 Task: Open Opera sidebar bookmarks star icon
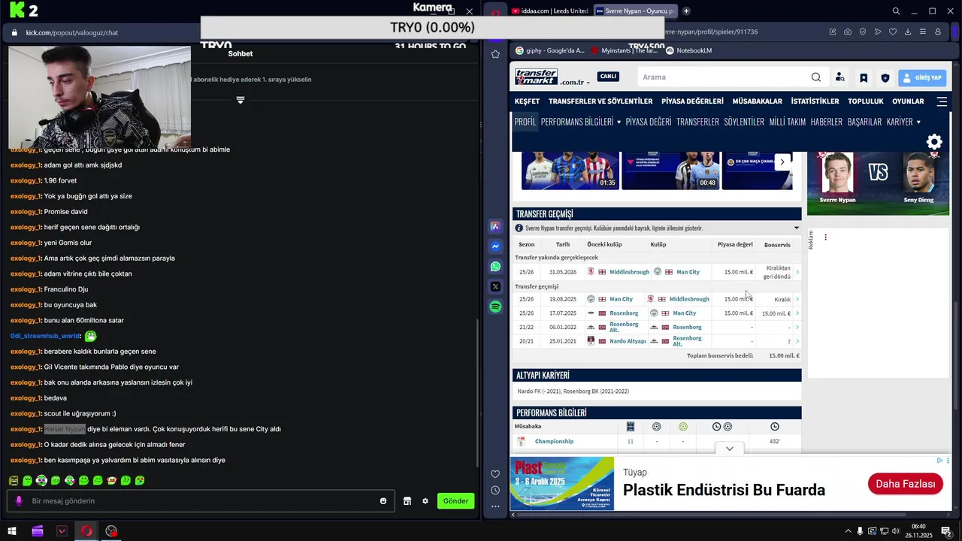point(495,54)
